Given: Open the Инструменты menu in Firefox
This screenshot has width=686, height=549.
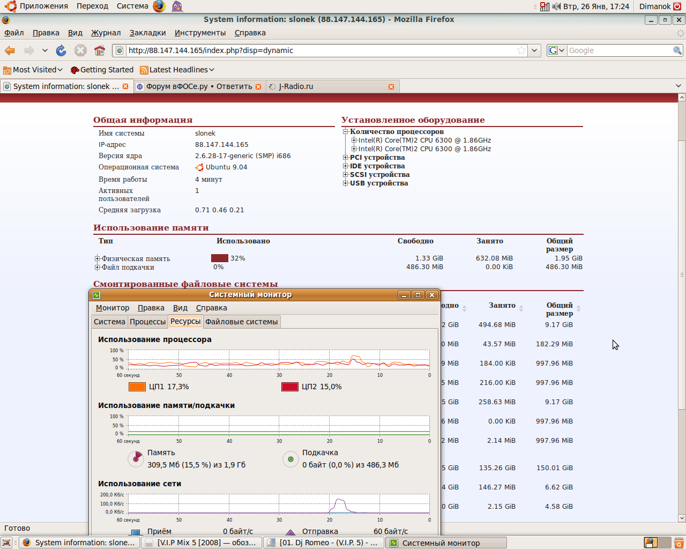Looking at the screenshot, I should point(200,33).
